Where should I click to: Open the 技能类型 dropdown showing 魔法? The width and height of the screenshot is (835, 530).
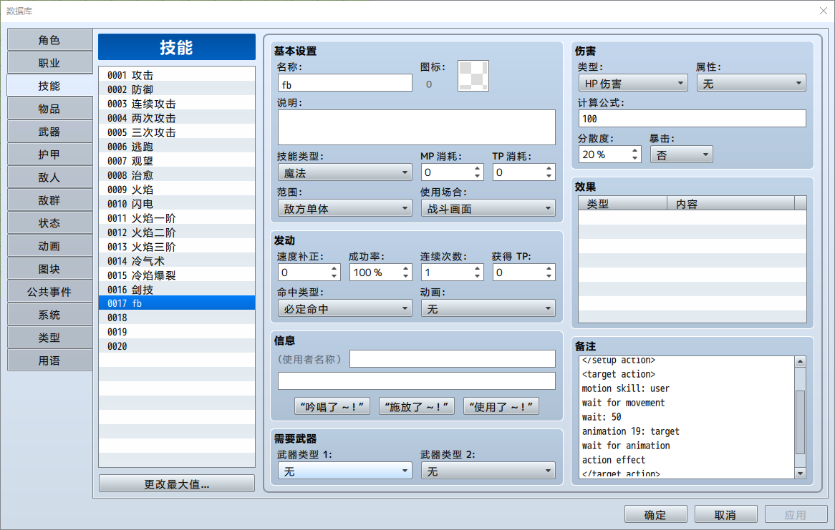pos(345,173)
